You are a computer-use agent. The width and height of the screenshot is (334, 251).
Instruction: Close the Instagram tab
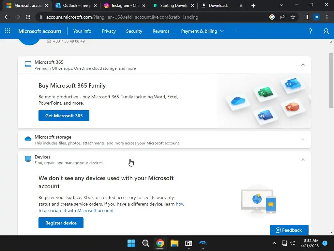click(x=144, y=6)
